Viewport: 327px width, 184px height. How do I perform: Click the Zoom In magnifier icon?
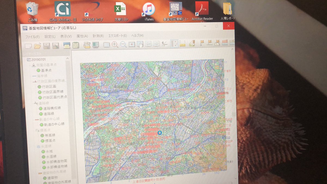pos(115,45)
